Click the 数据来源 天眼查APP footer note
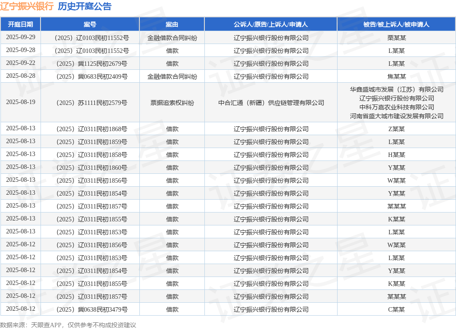The image size is (456, 329). point(68,325)
